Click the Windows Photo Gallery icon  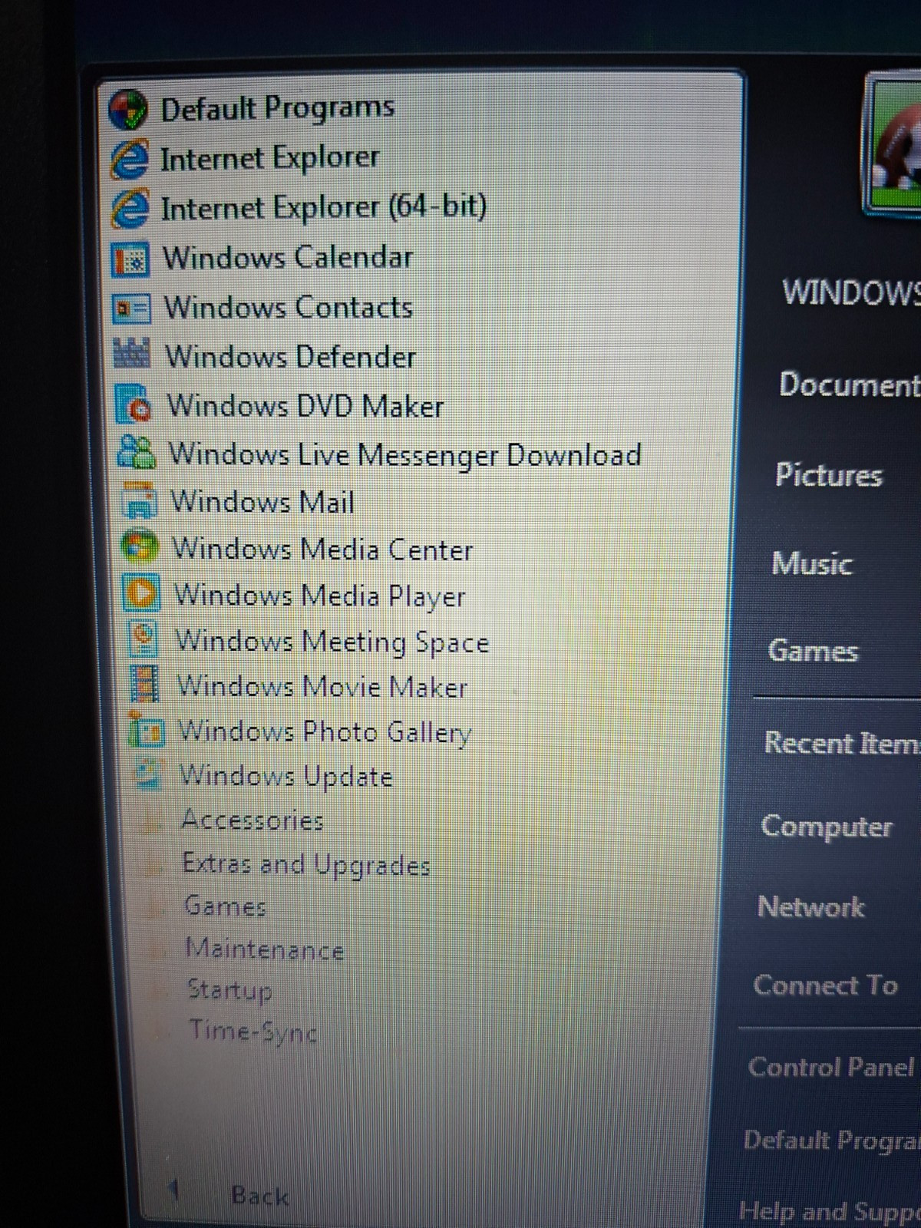pos(147,729)
